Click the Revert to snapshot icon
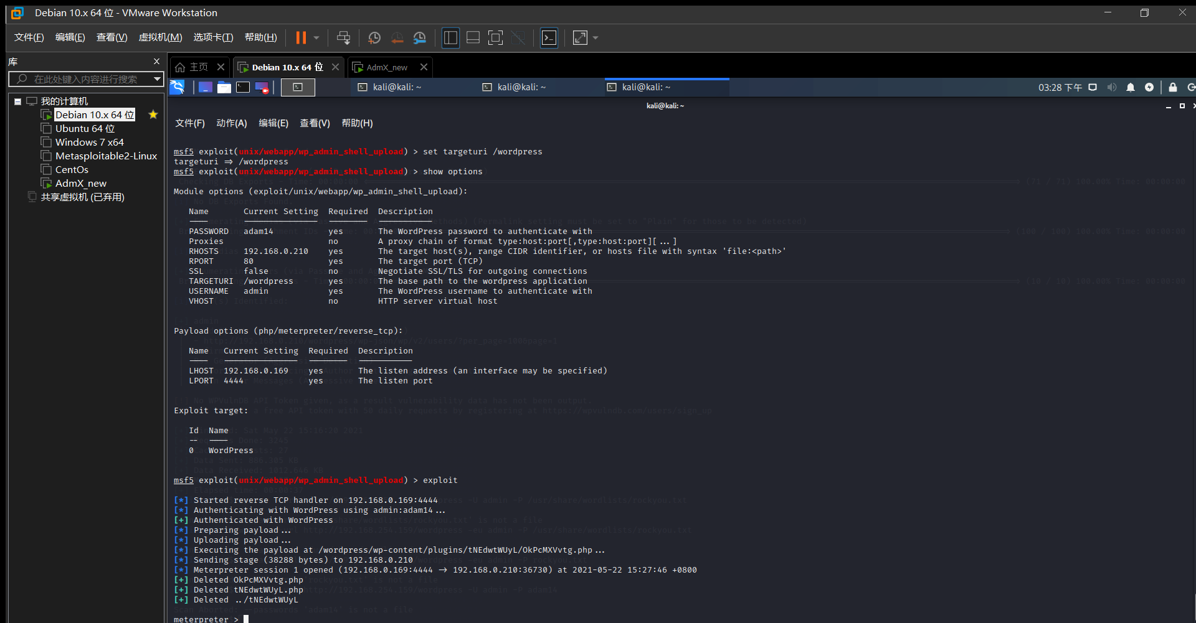This screenshot has width=1196, height=623. click(397, 38)
